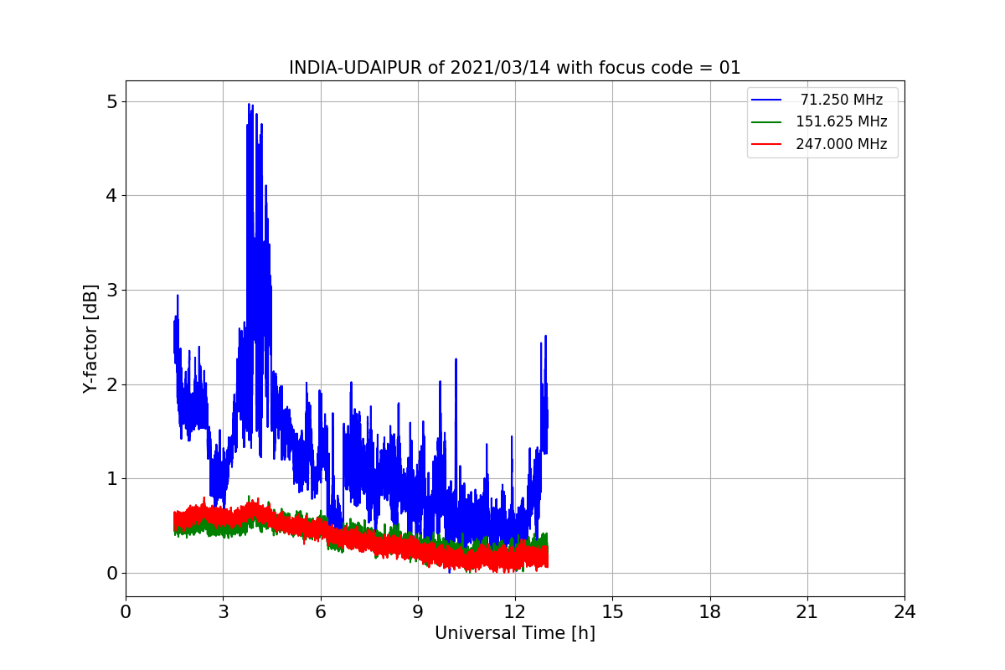The height and width of the screenshot is (670, 1005).
Task: Click y-axis tick label '2'
Action: (111, 384)
